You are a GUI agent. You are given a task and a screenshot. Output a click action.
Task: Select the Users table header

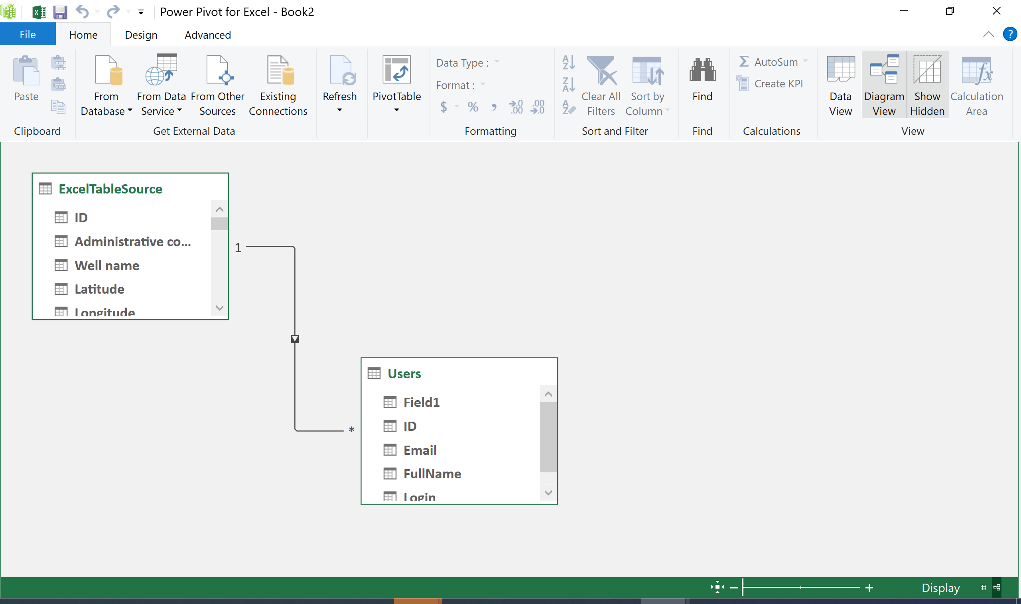tap(459, 374)
